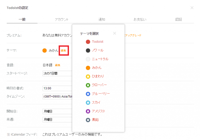Choose the purple アメジスト star icon

pos(88,111)
